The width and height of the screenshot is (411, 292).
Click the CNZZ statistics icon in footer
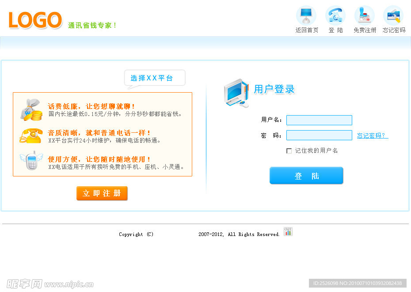[x=288, y=232]
